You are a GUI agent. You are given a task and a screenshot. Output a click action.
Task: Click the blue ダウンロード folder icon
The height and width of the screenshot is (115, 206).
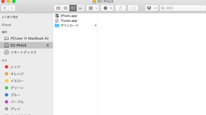[57, 26]
